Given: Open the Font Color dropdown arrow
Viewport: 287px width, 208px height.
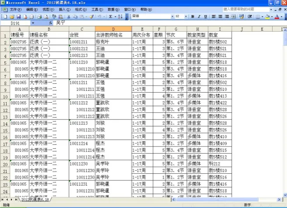Looking at the screenshot, I should pyautogui.click(x=281, y=17).
